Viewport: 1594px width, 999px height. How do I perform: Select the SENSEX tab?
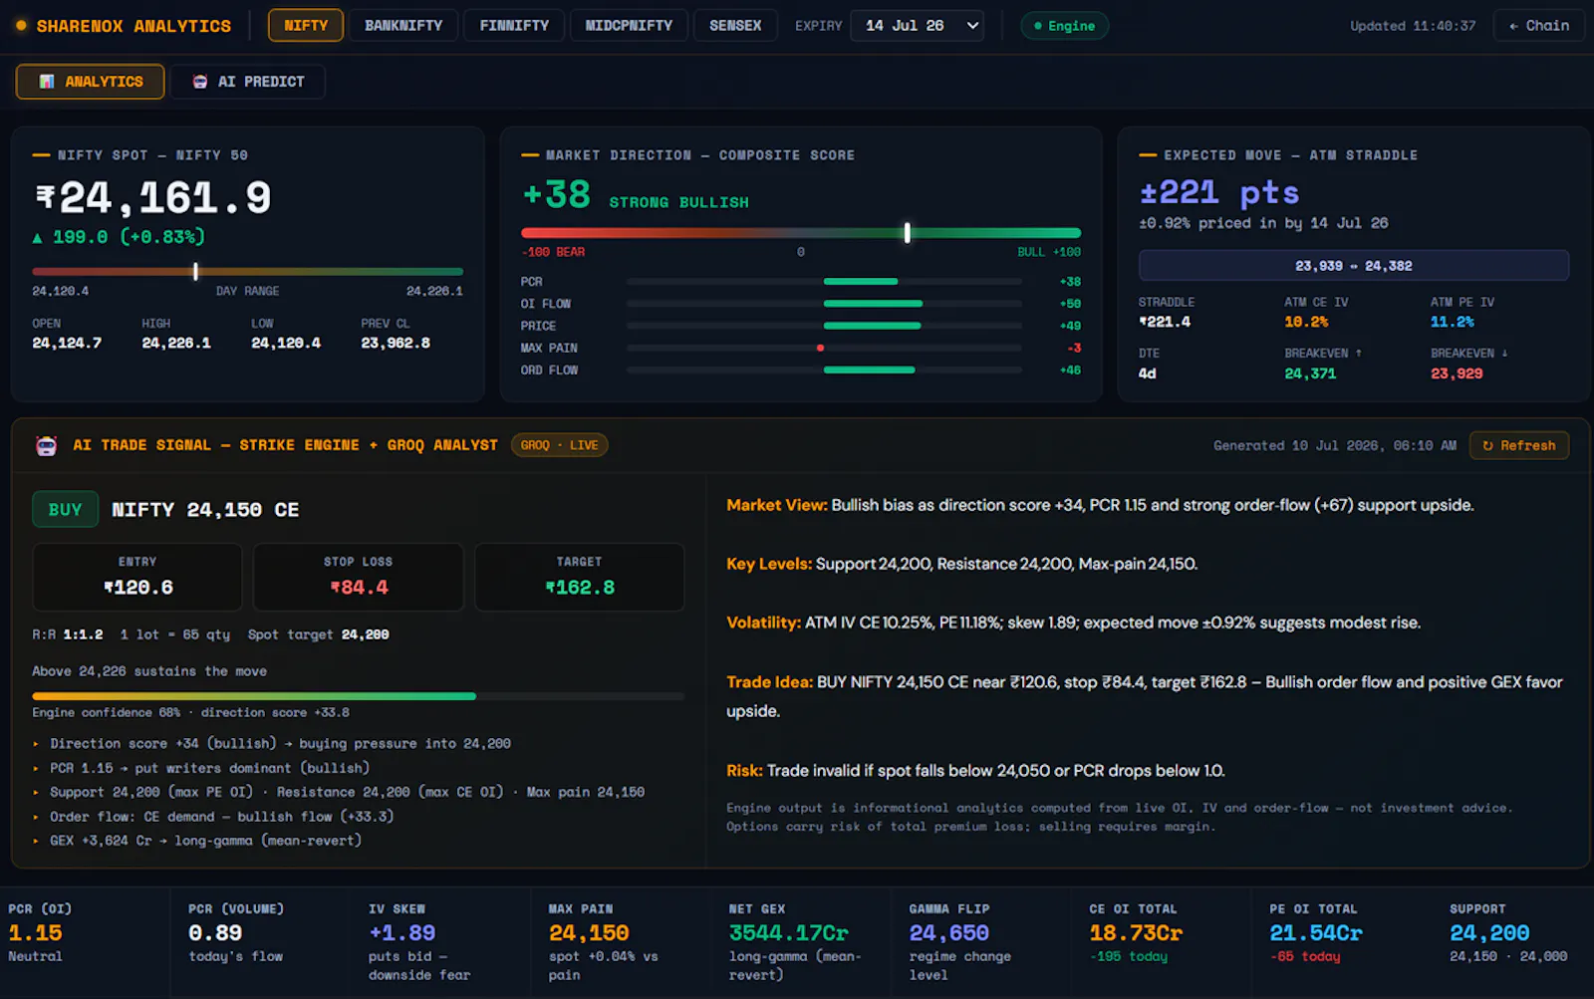tap(735, 26)
